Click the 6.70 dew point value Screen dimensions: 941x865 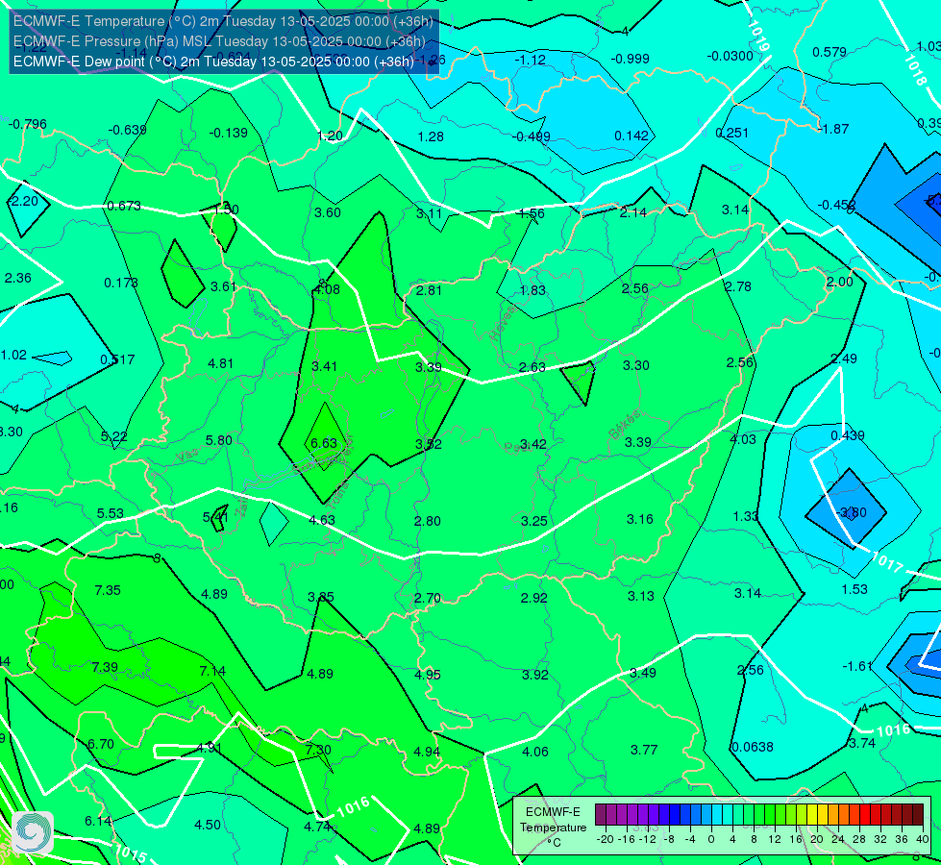click(101, 744)
